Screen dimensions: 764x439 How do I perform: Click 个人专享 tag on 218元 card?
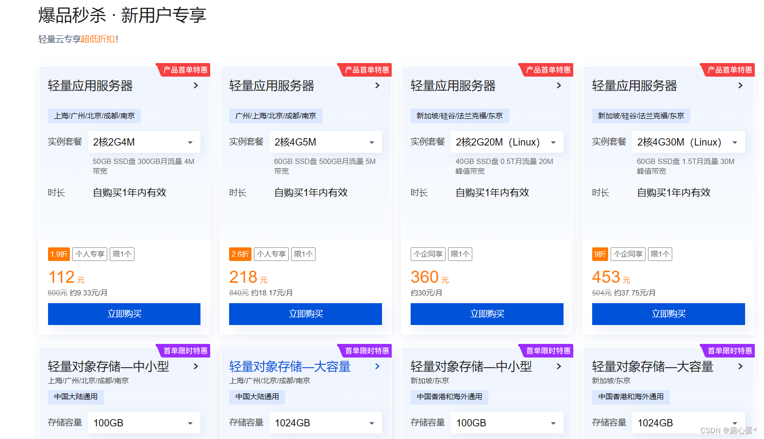tap(271, 254)
